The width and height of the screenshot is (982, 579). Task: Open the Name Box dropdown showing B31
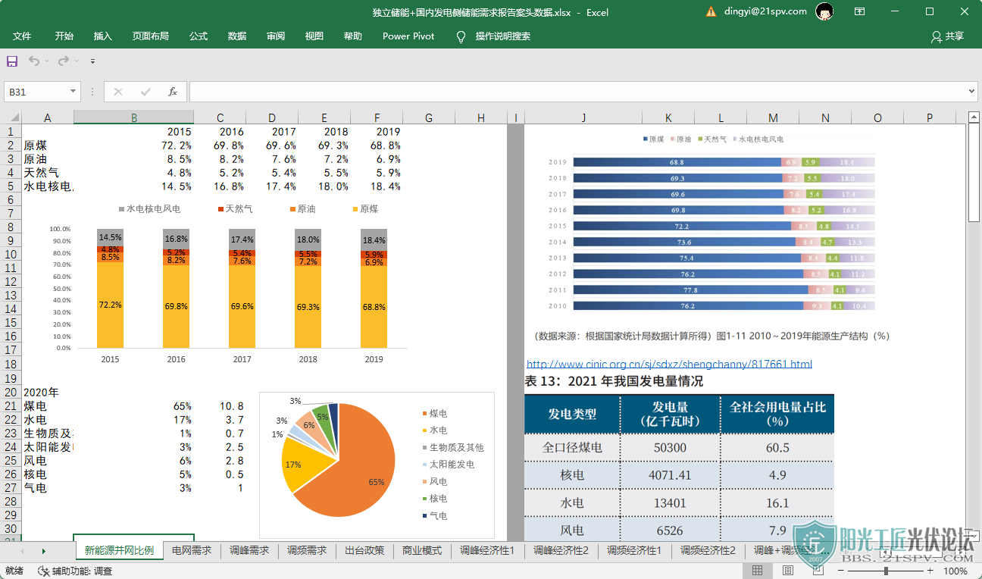(73, 92)
